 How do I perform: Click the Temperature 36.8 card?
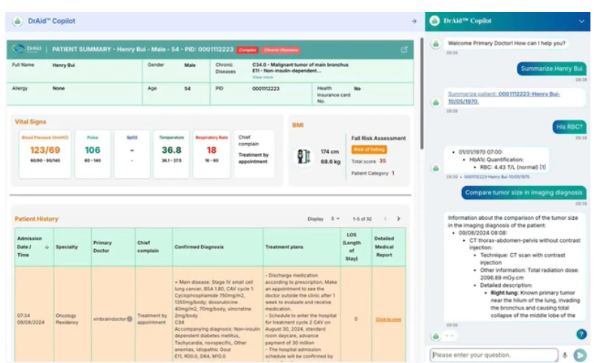[x=172, y=154]
